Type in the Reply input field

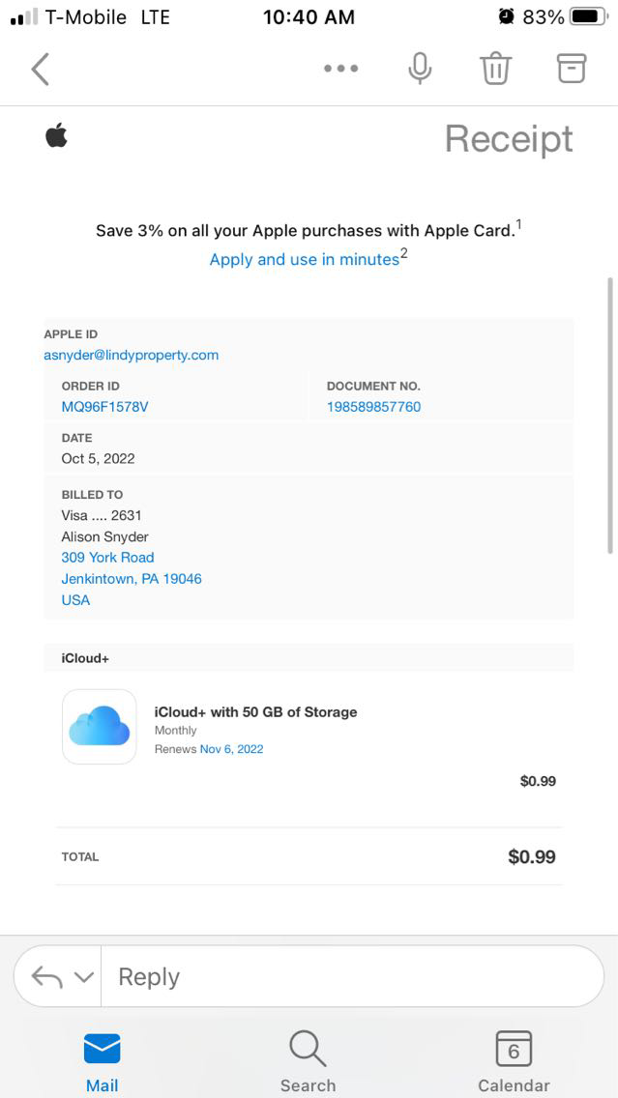click(348, 977)
